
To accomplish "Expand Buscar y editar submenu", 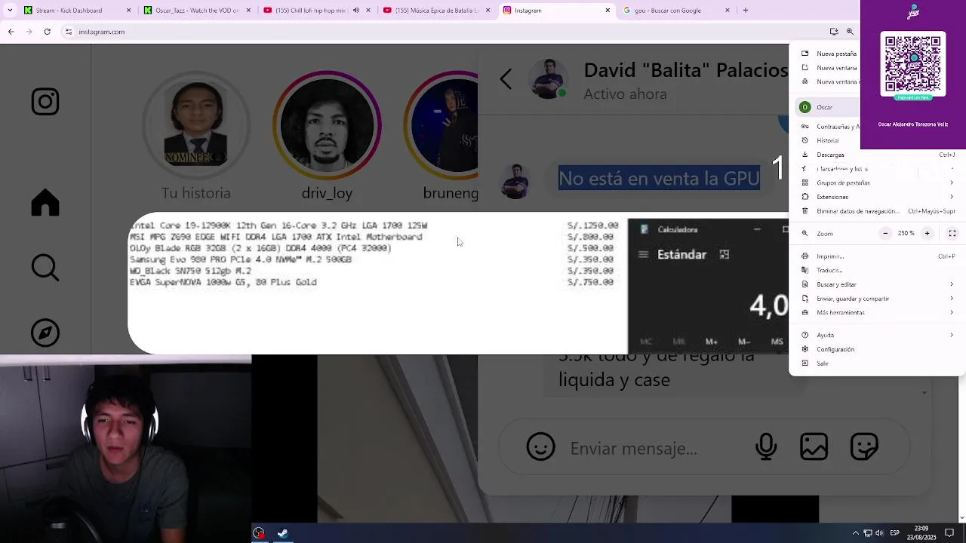I will (951, 285).
